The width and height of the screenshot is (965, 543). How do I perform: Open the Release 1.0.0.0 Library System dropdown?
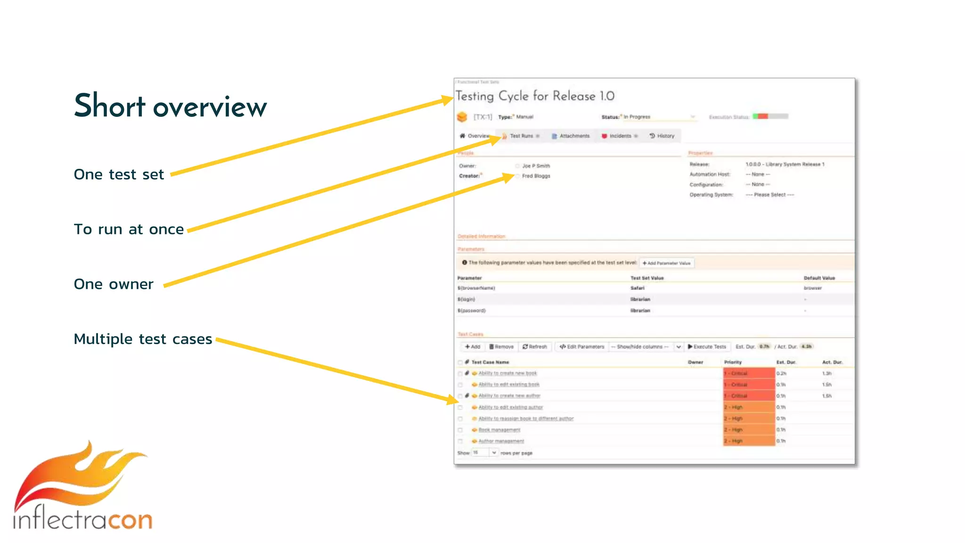(x=785, y=164)
